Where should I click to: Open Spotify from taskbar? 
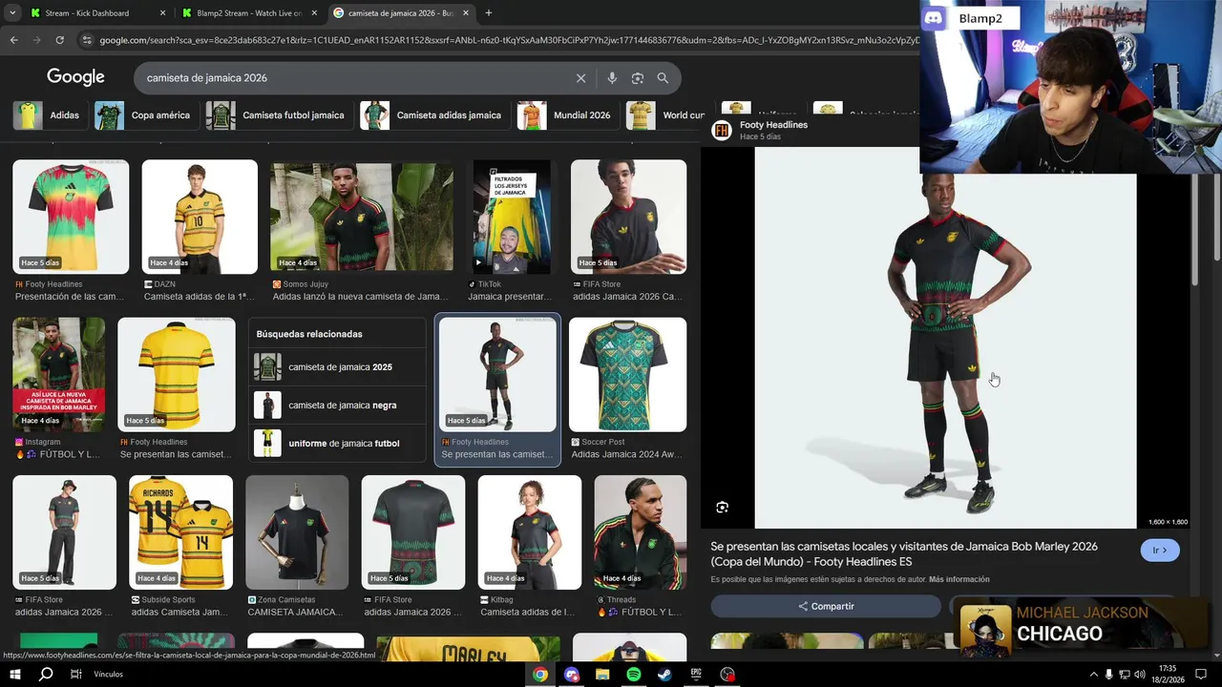pos(634,675)
